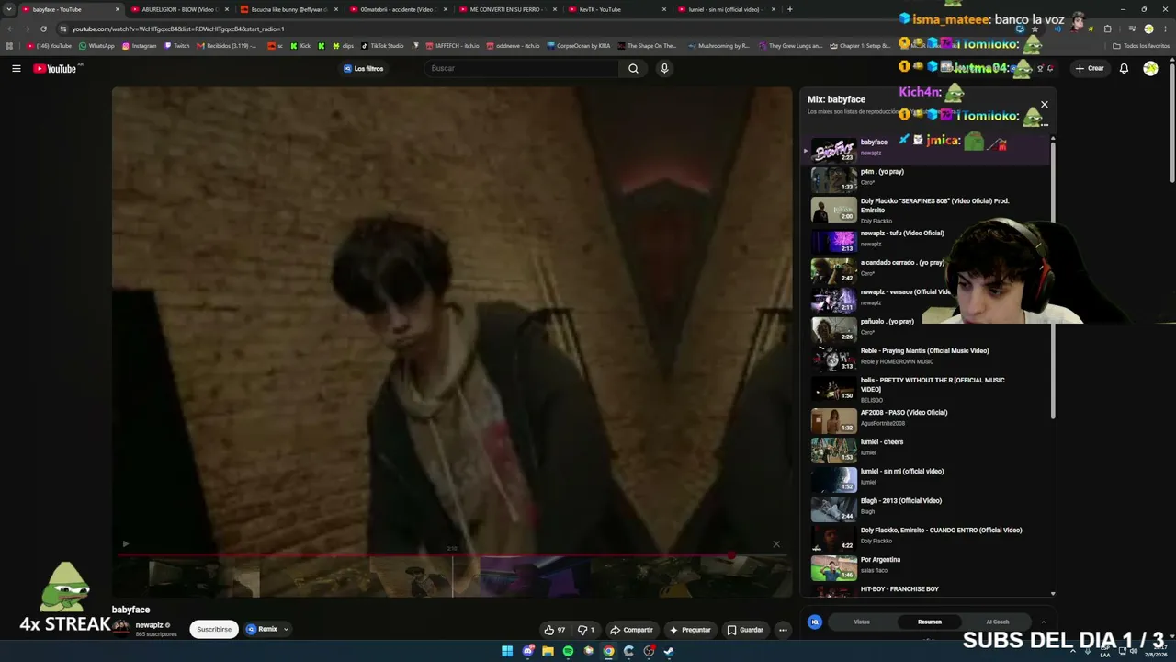Open Instagram bookmark
Viewport: 1176px width, 662px height.
point(138,46)
